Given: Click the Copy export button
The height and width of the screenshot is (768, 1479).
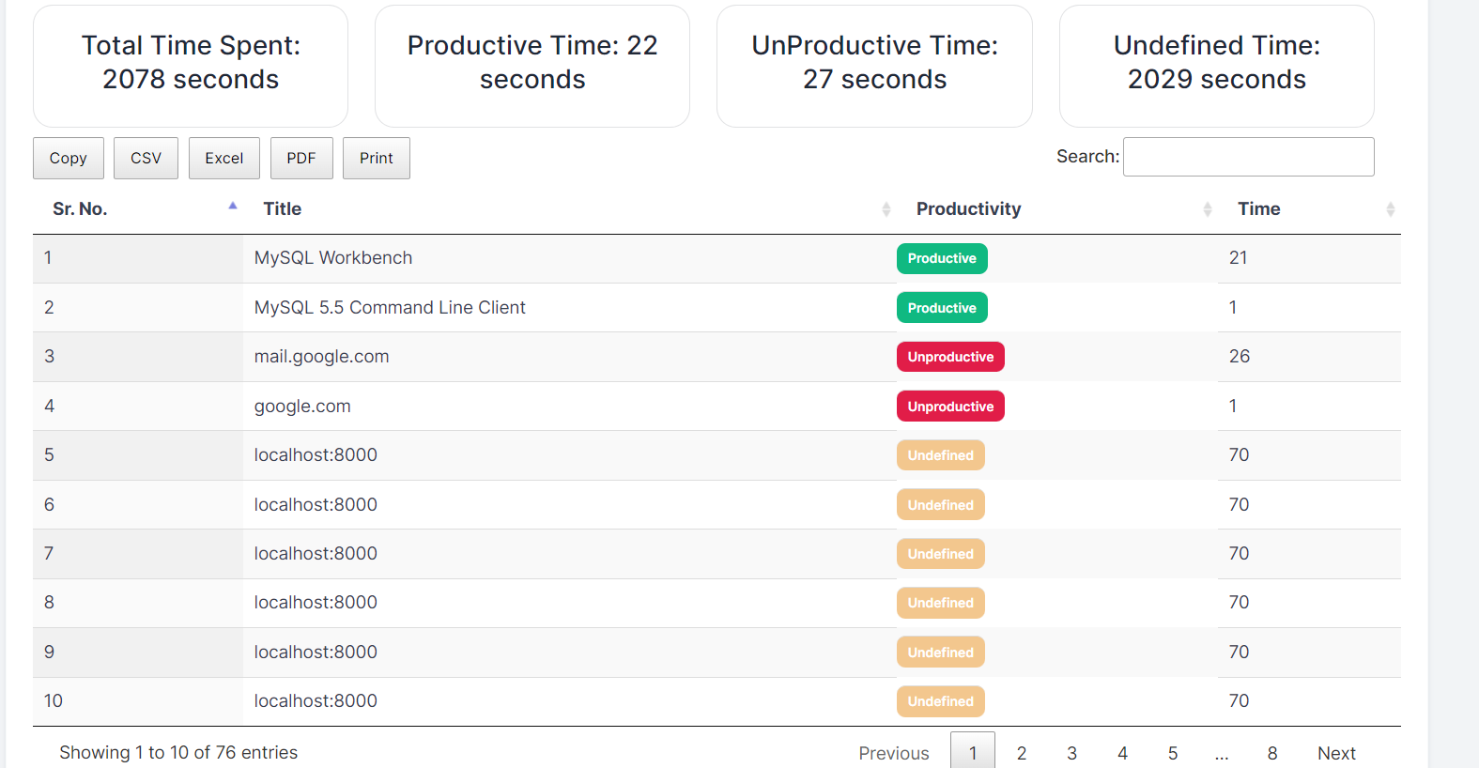Looking at the screenshot, I should [x=69, y=158].
